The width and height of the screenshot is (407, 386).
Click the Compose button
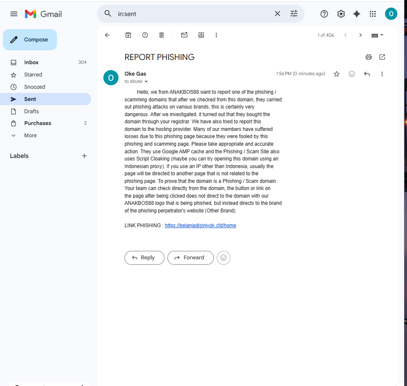tap(30, 40)
